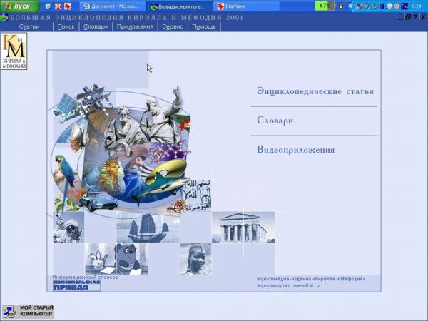Open the Статьи menu
The width and height of the screenshot is (428, 321).
(x=29, y=26)
